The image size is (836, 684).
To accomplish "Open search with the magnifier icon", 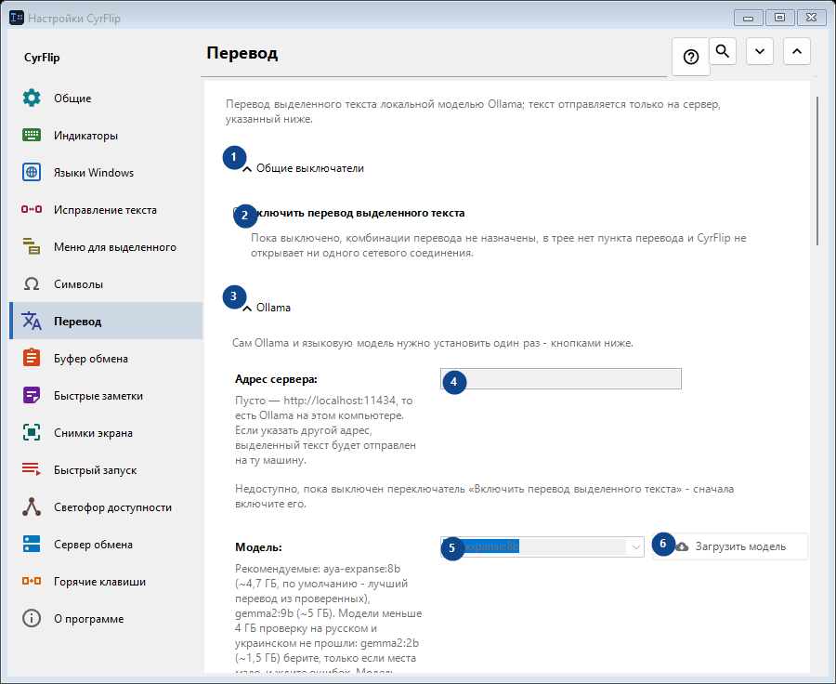I will 723,51.
